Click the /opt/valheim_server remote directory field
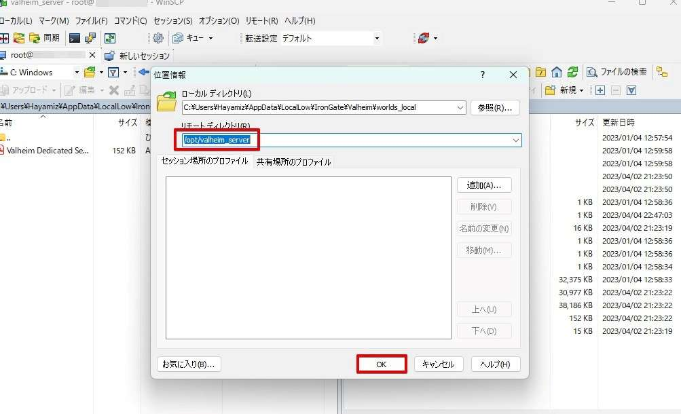 pos(351,140)
